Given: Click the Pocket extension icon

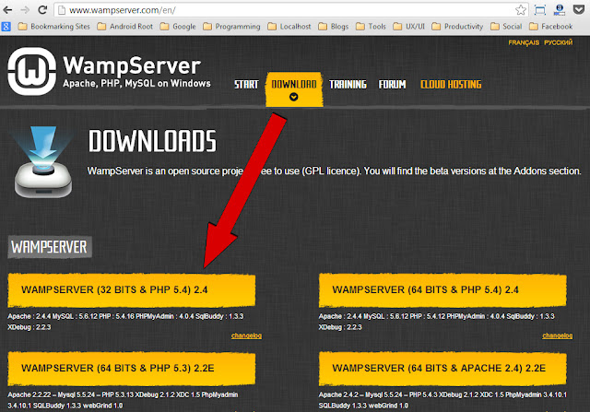Looking at the screenshot, I should [x=578, y=10].
